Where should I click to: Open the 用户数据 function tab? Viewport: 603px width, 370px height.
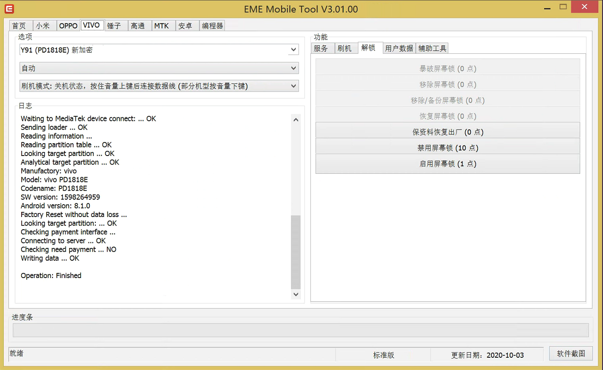pos(399,48)
